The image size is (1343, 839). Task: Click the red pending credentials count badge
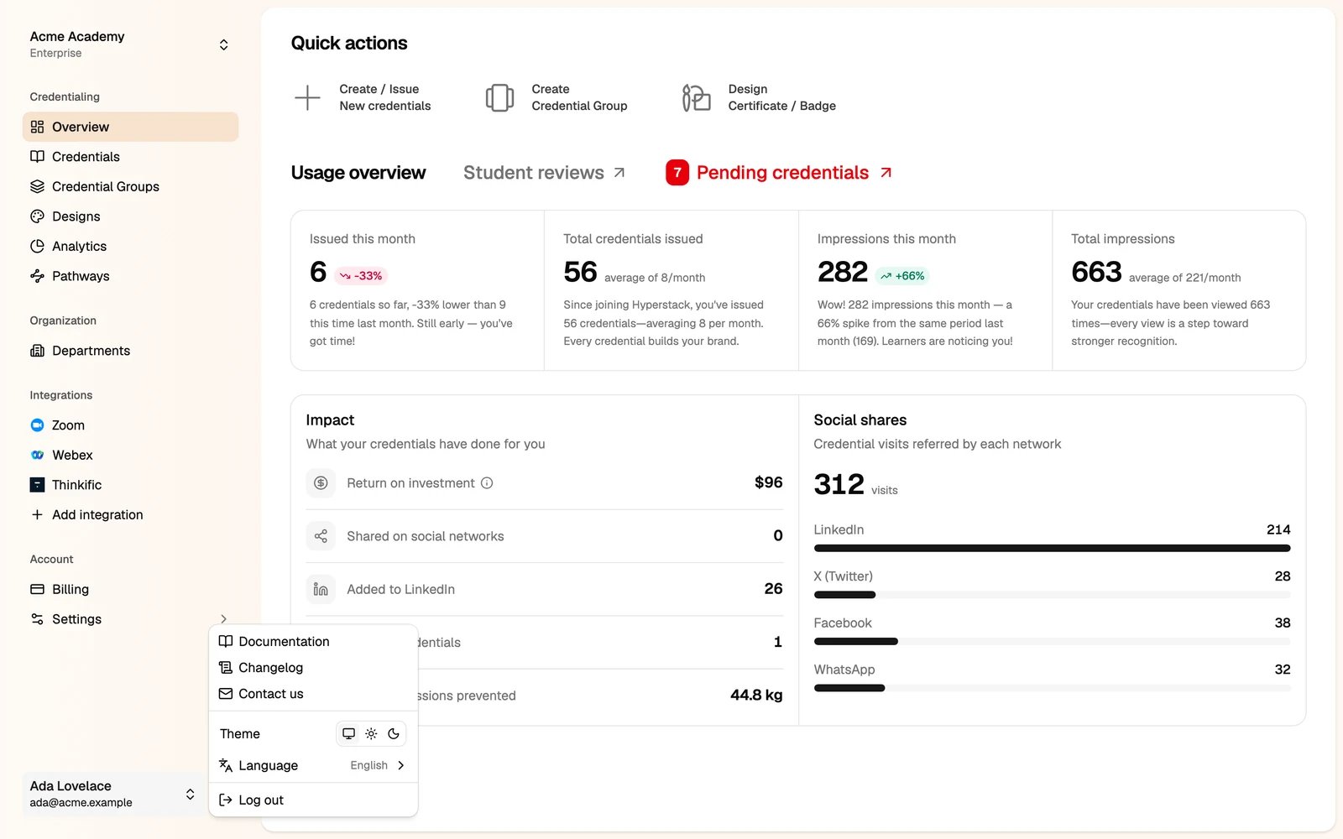coord(677,173)
